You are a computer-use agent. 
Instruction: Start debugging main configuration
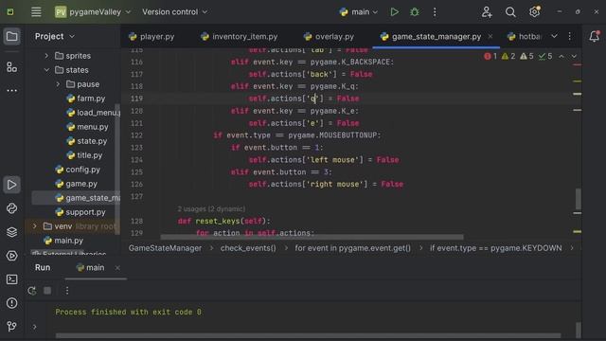pyautogui.click(x=415, y=12)
